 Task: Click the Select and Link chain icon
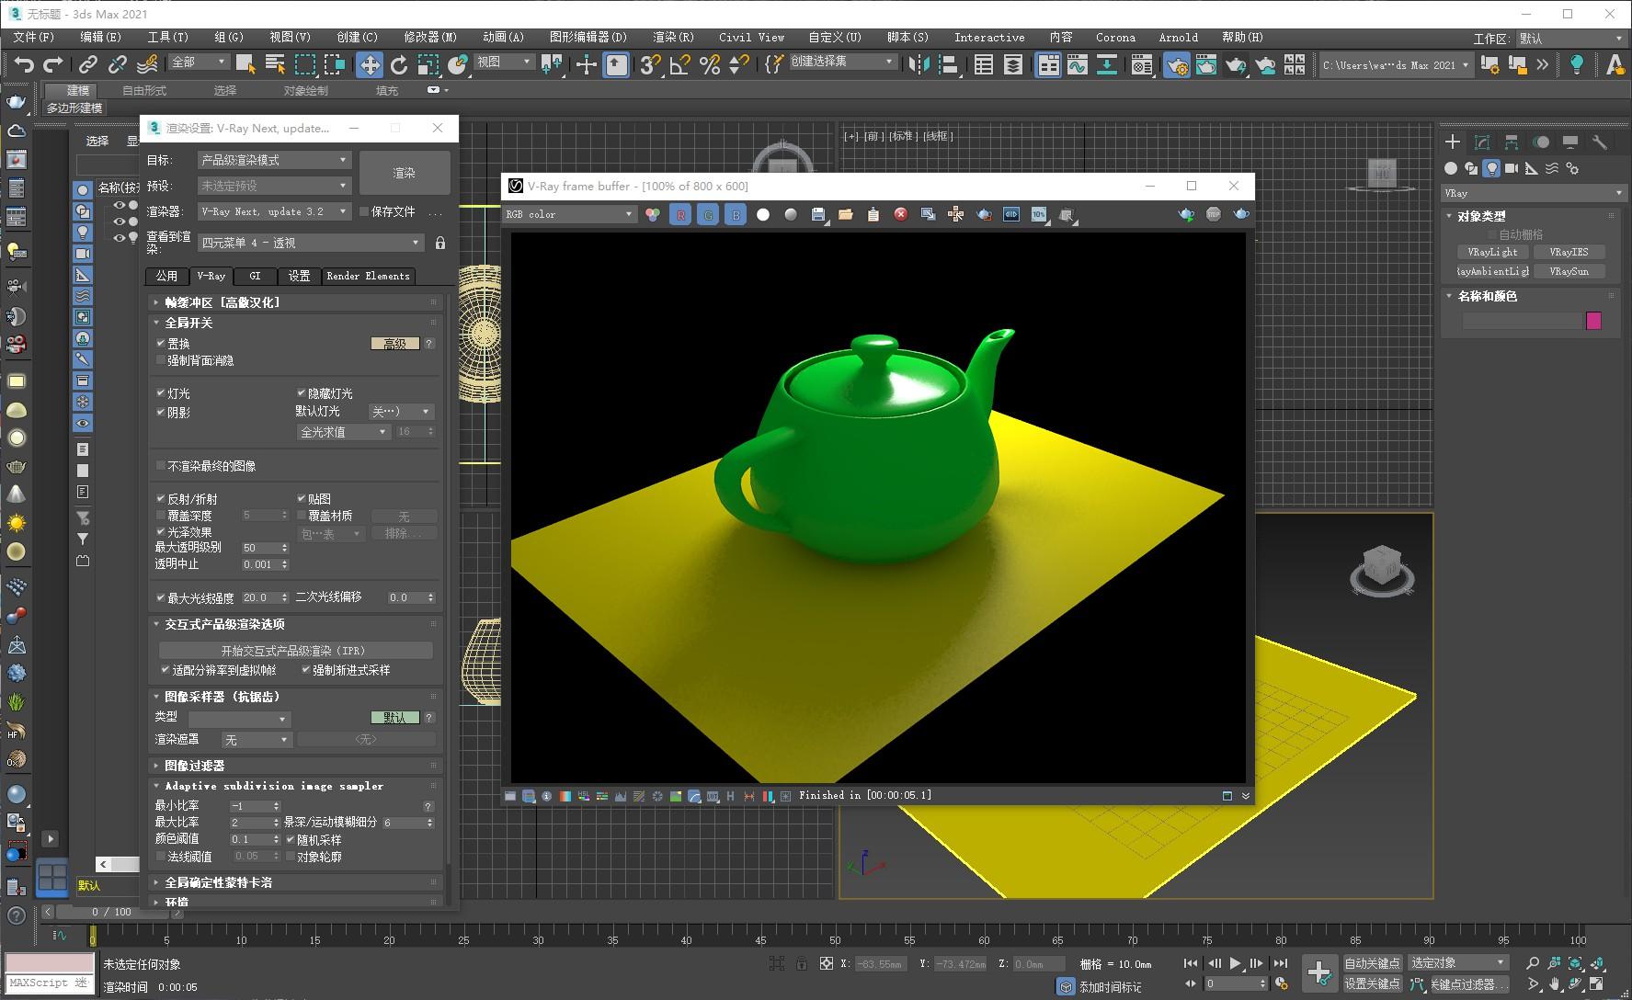pos(87,64)
